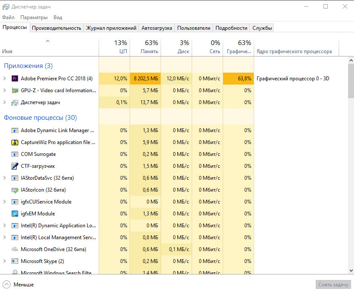Switch to the Журнал приложений tab

tap(111, 28)
